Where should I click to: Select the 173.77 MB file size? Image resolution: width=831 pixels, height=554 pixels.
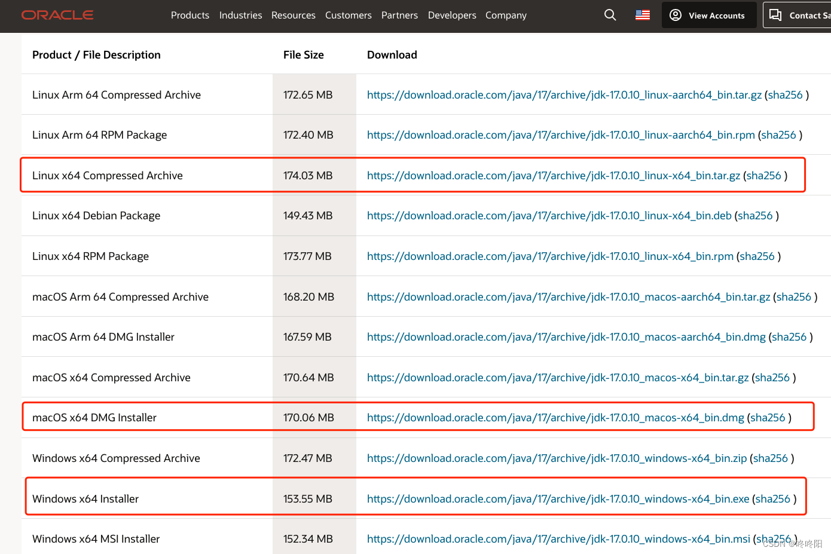307,256
